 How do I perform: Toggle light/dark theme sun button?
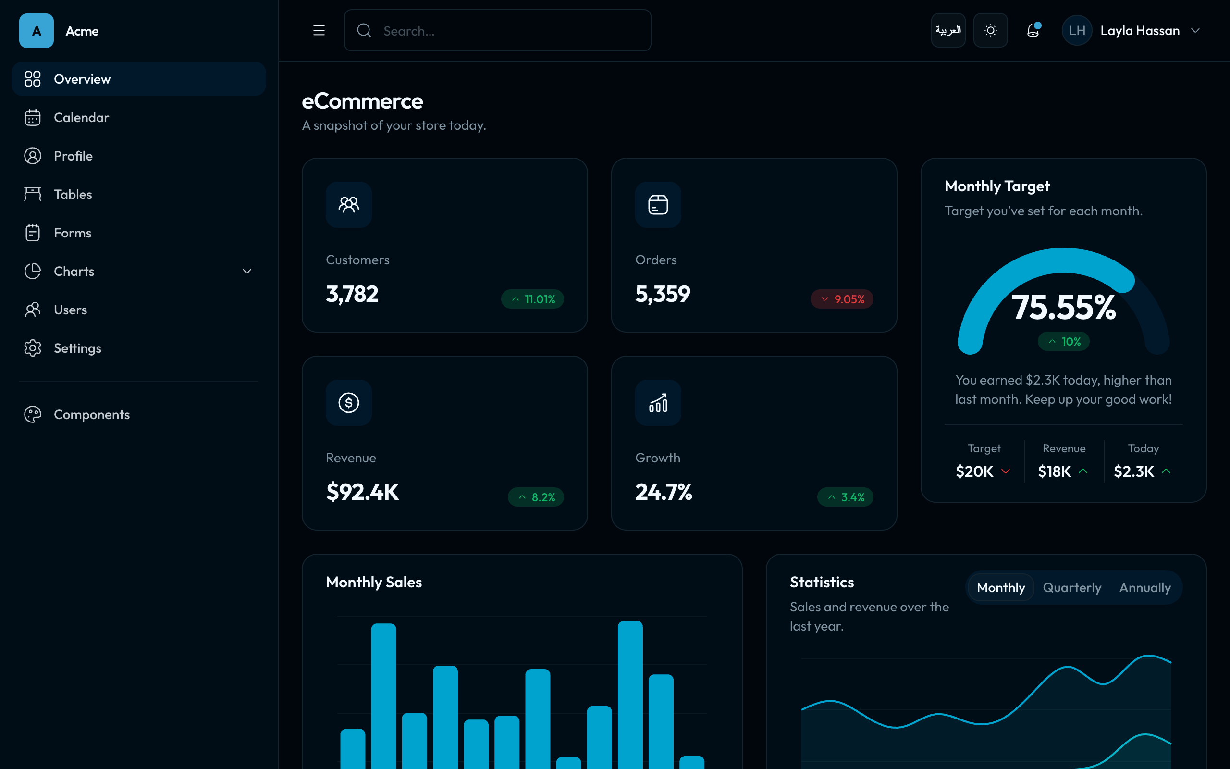point(991,30)
